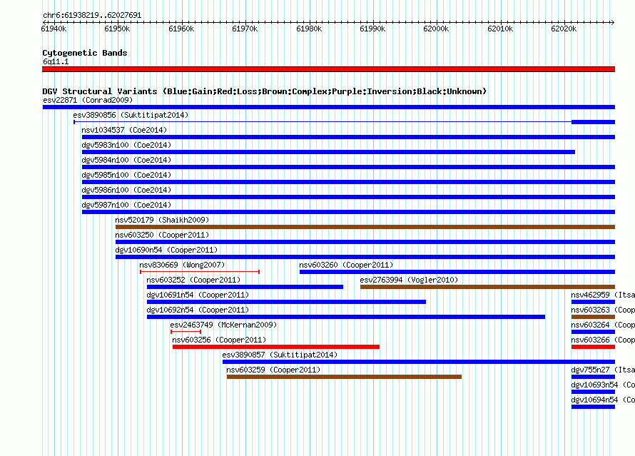Select dgv5985n100 (Coe2014) label
The image size is (635, 456).
click(126, 175)
